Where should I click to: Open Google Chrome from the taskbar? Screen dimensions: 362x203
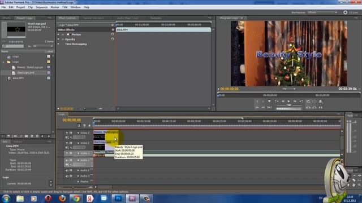coord(76,198)
